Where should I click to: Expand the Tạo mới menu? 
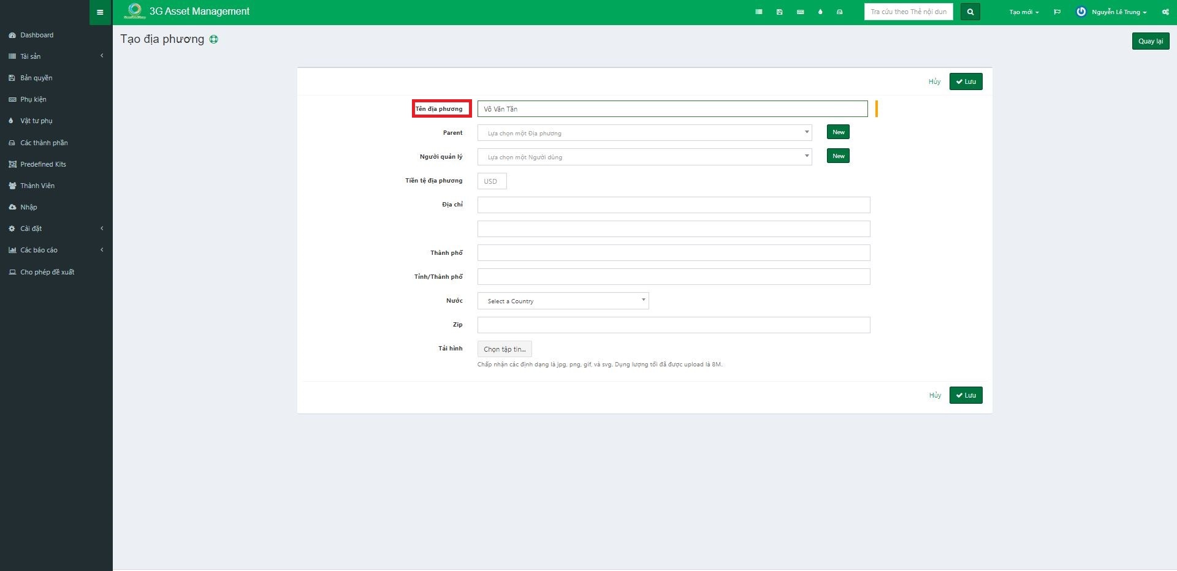point(1024,12)
